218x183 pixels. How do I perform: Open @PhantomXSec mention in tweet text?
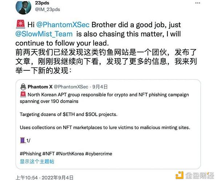(x=63, y=25)
